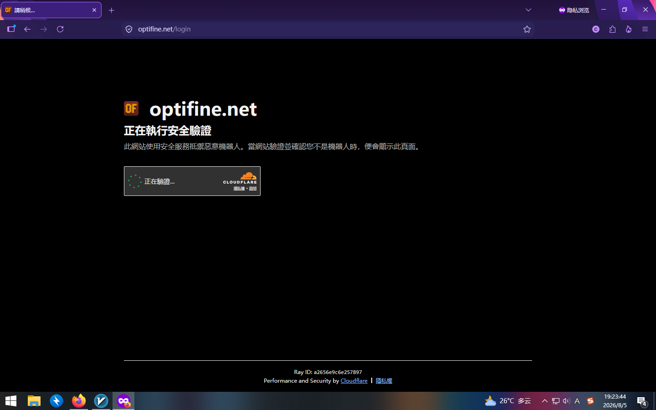The height and width of the screenshot is (410, 656).
Task: Minimize the browser window
Action: [604, 10]
